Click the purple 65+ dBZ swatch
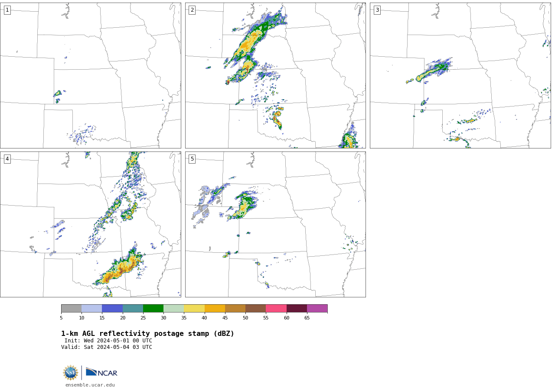This screenshot has width=555, height=390. (317, 308)
